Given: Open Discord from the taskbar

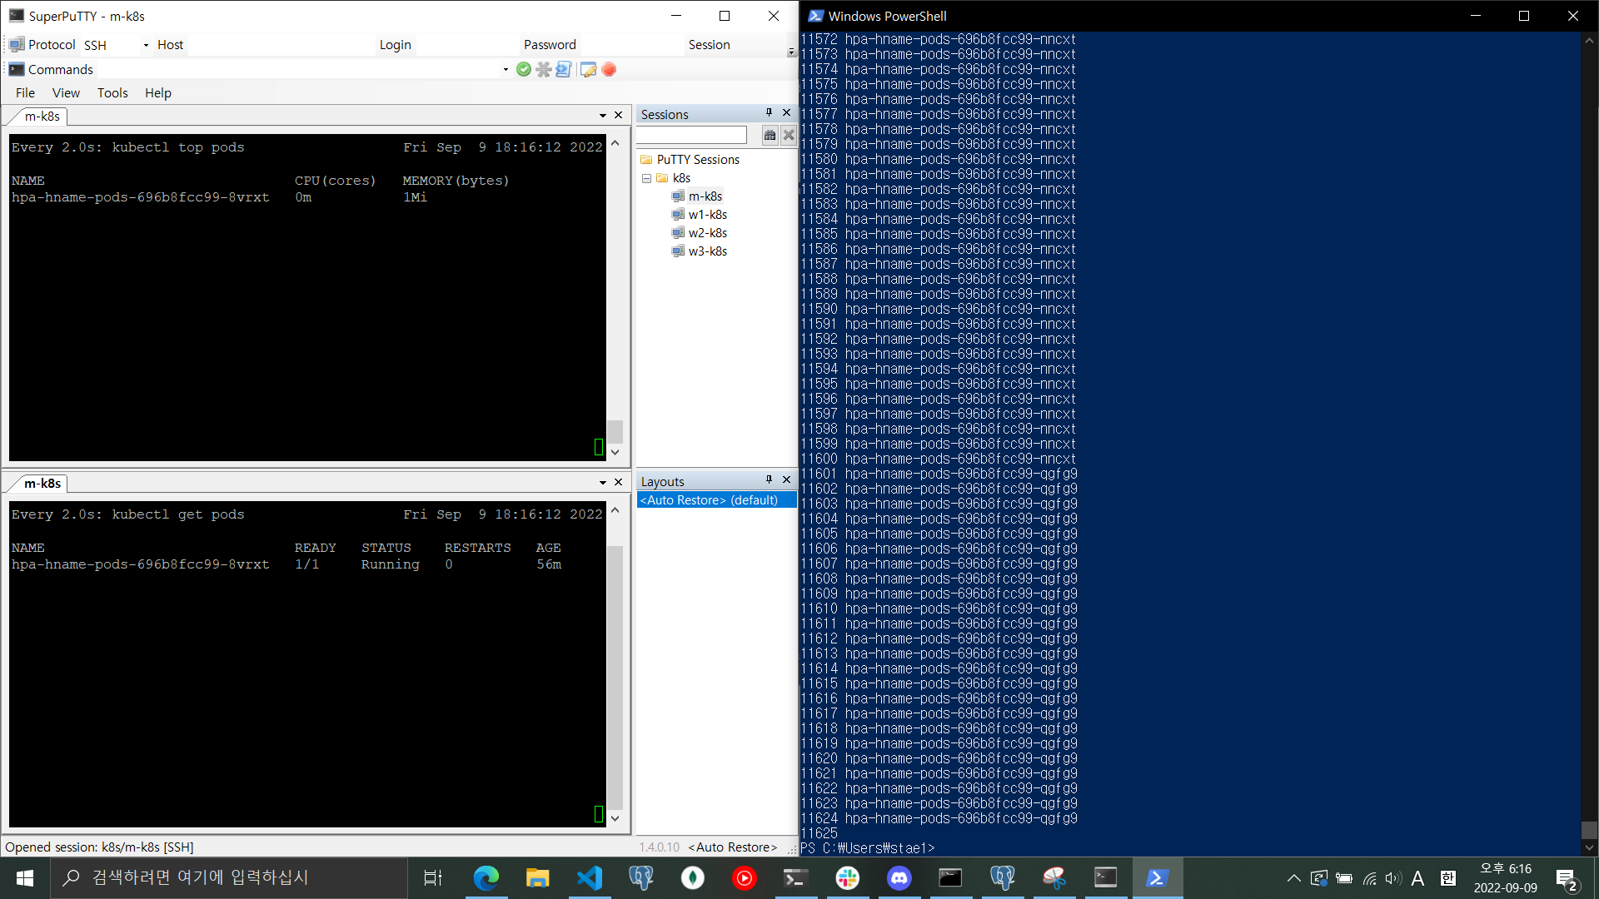Looking at the screenshot, I should click(x=899, y=877).
